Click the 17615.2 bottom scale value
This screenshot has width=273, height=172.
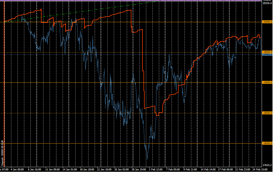click(x=267, y=165)
